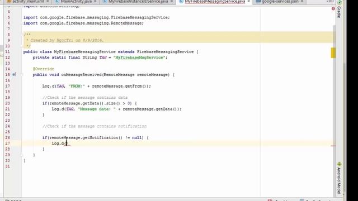
Task: Click the C class icon on the MainActivity.java tab
Action: (x=57, y=1)
